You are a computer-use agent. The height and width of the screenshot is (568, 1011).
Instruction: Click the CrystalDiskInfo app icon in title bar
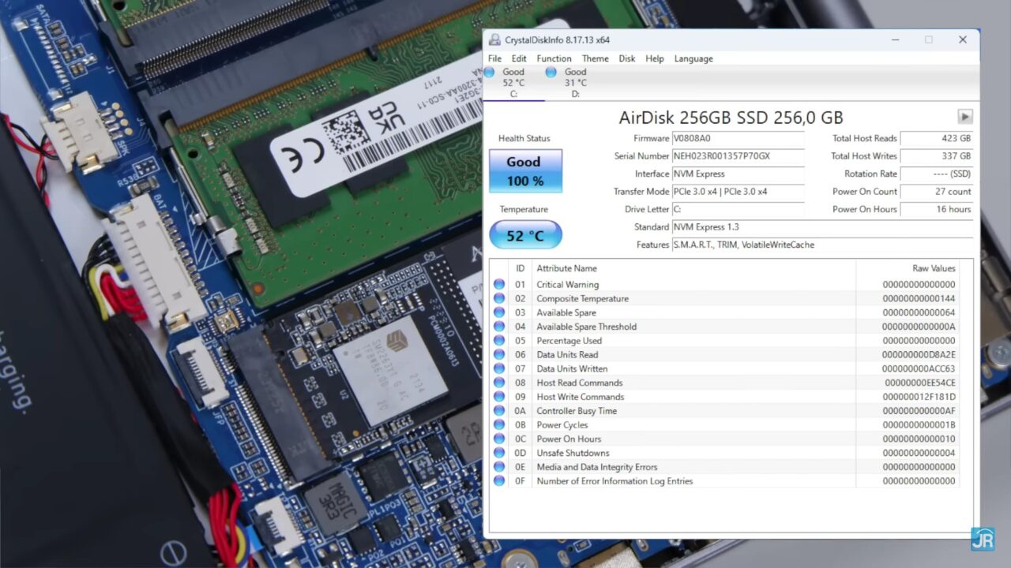click(494, 40)
